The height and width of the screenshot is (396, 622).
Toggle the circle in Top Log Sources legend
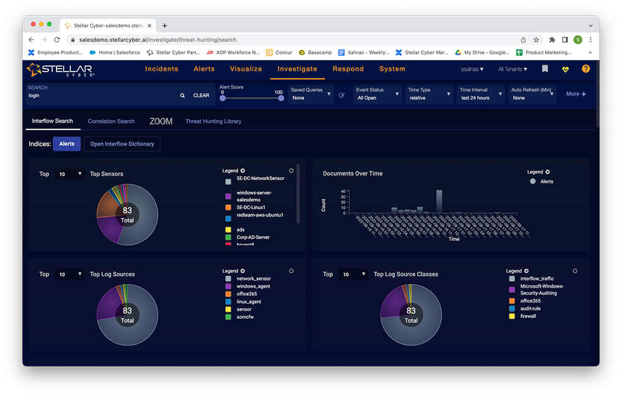[291, 271]
